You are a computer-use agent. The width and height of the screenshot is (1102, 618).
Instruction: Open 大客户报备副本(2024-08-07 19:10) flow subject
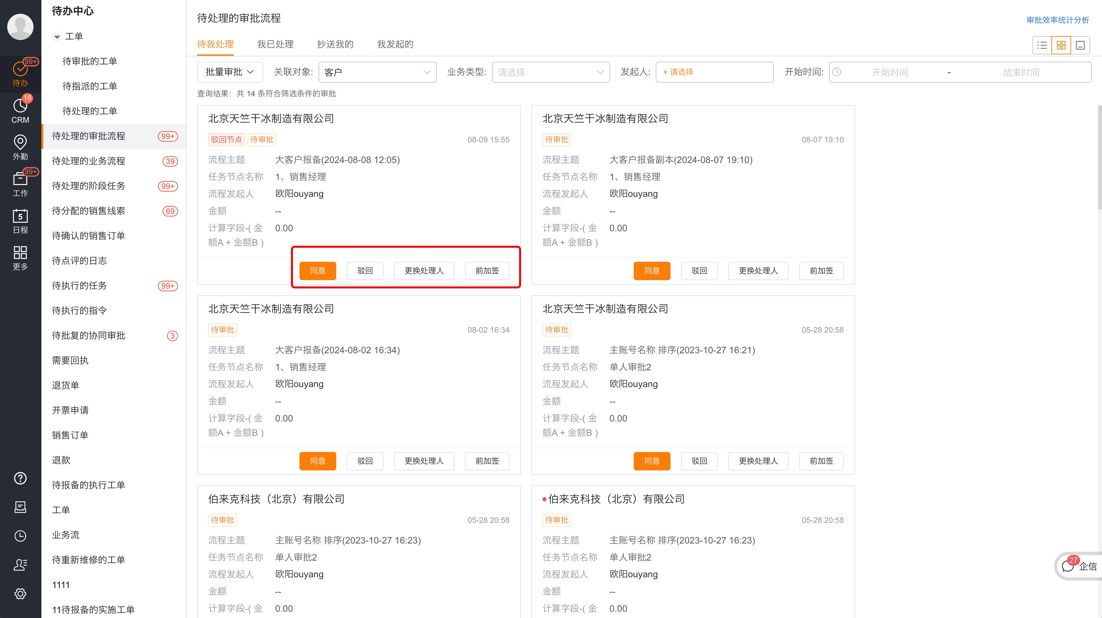(x=681, y=160)
